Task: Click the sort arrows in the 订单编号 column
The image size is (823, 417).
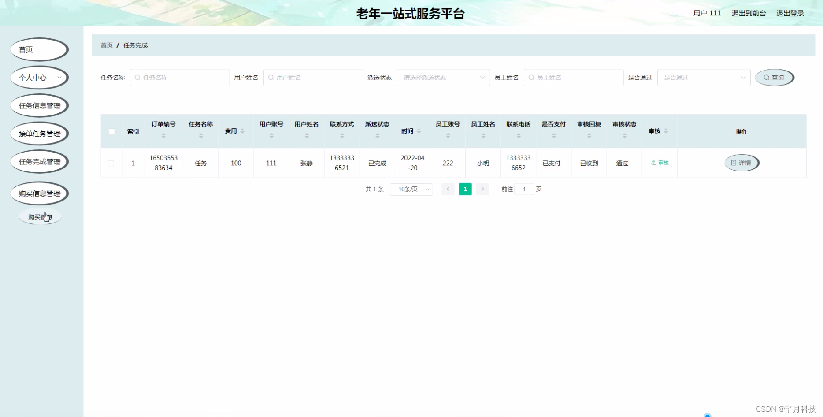Action: [x=163, y=136]
